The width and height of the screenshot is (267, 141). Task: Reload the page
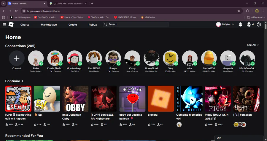16,11
